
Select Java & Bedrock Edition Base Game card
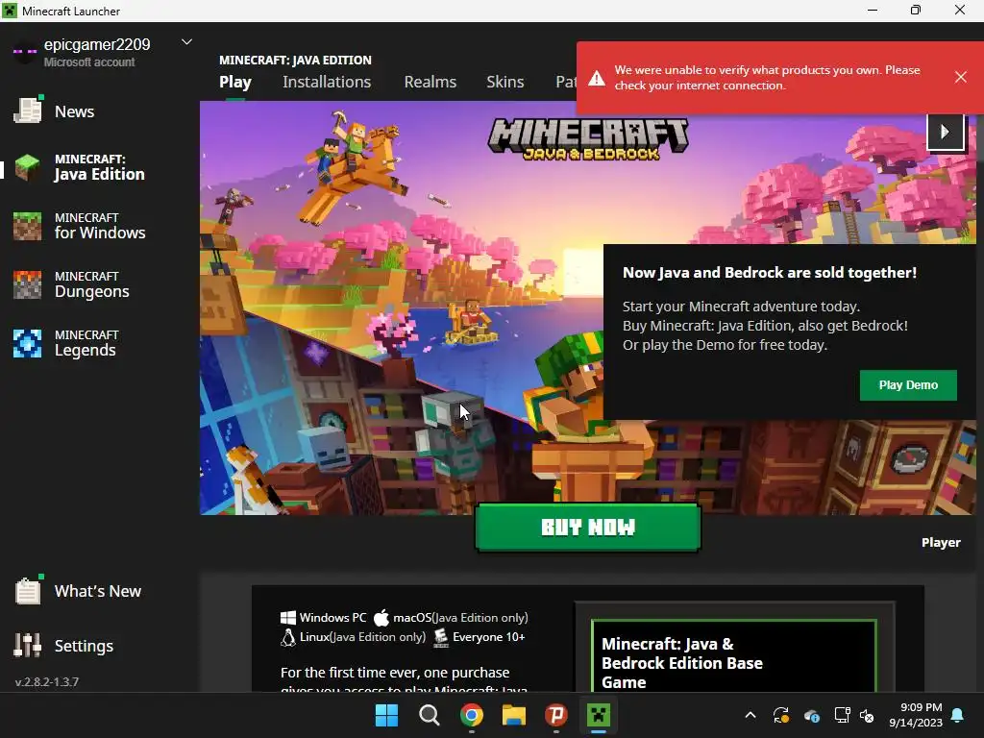(x=733, y=655)
